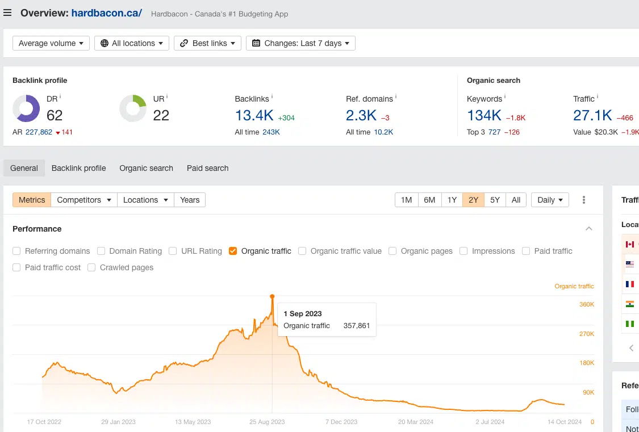Open the Competitors dropdown

(x=83, y=199)
